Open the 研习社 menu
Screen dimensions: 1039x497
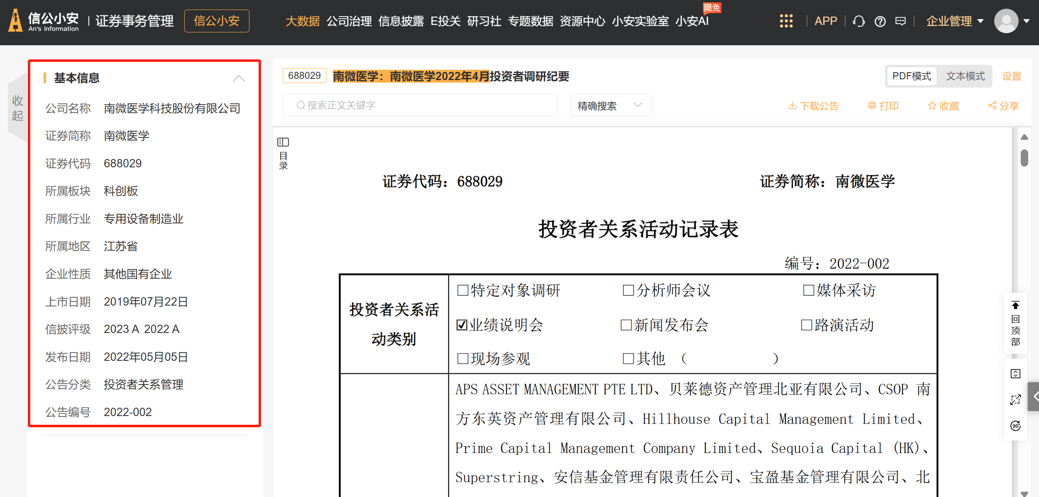pos(484,21)
